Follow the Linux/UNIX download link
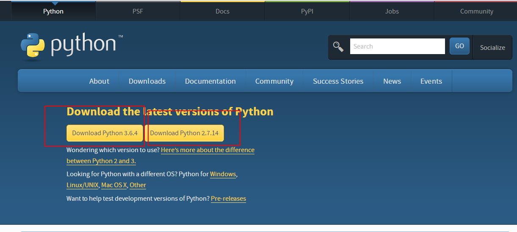The image size is (517, 232). click(83, 185)
